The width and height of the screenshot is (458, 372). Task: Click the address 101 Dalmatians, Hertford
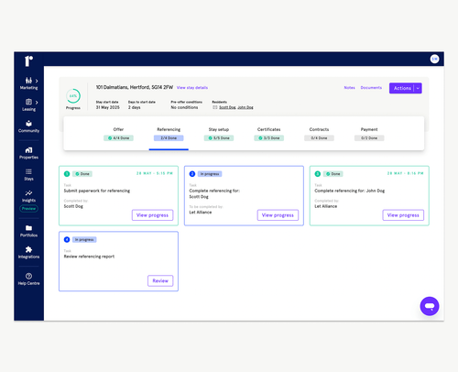click(x=135, y=87)
